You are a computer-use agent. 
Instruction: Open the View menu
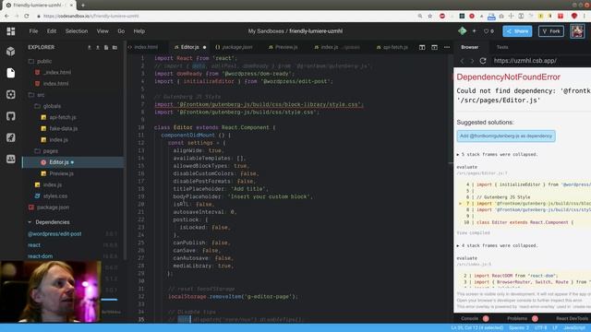click(x=103, y=31)
